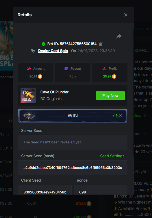152x218 pixels.
Task: Click the Cave Of Plunder game thumbnail
Action: pos(28,95)
